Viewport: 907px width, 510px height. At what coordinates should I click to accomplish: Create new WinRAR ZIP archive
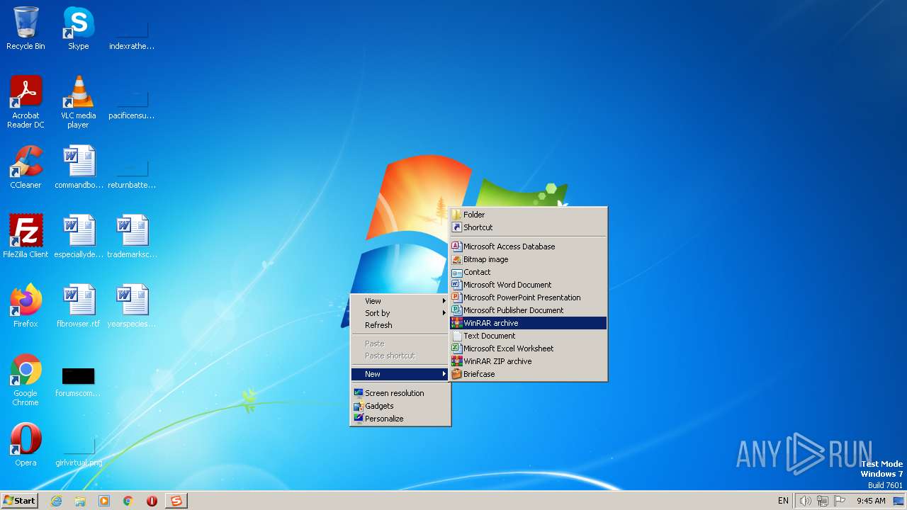(x=529, y=361)
